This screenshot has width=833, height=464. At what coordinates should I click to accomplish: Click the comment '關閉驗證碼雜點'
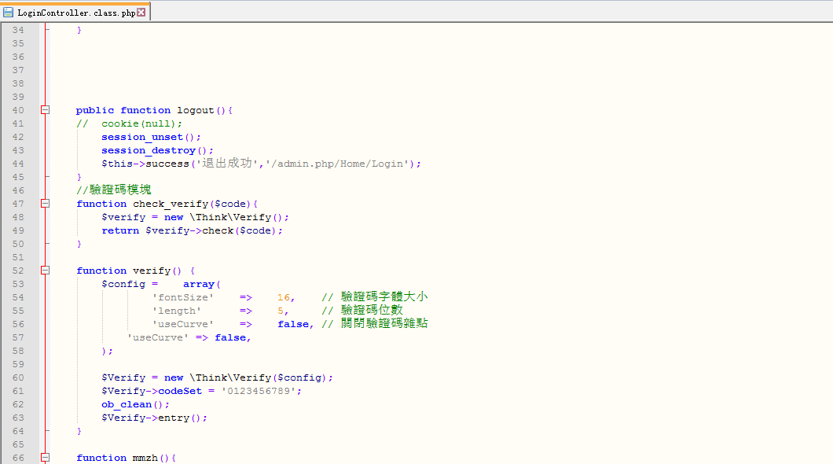(x=384, y=323)
